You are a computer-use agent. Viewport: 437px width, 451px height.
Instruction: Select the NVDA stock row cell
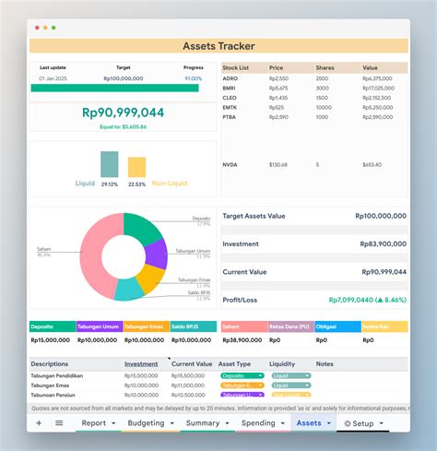230,165
